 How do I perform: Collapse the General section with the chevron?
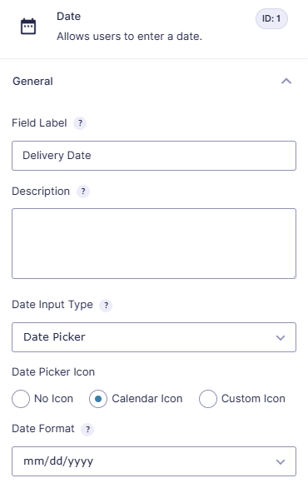286,82
